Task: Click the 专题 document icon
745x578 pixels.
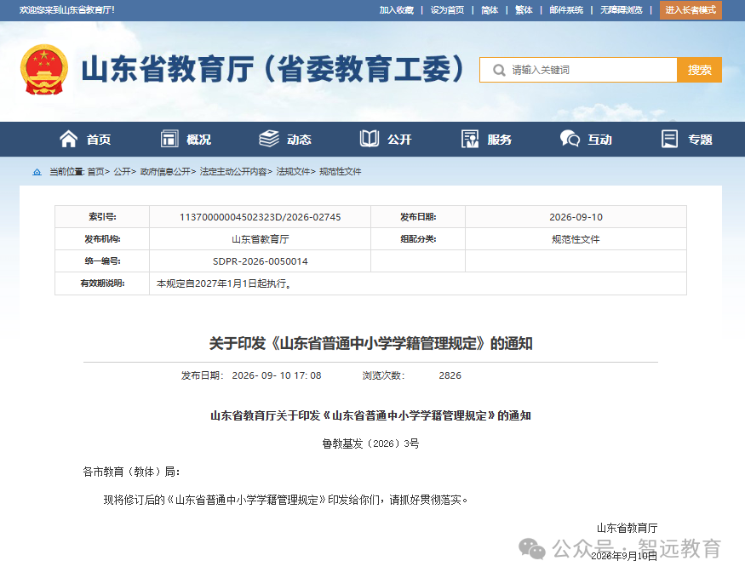Action: click(x=669, y=139)
